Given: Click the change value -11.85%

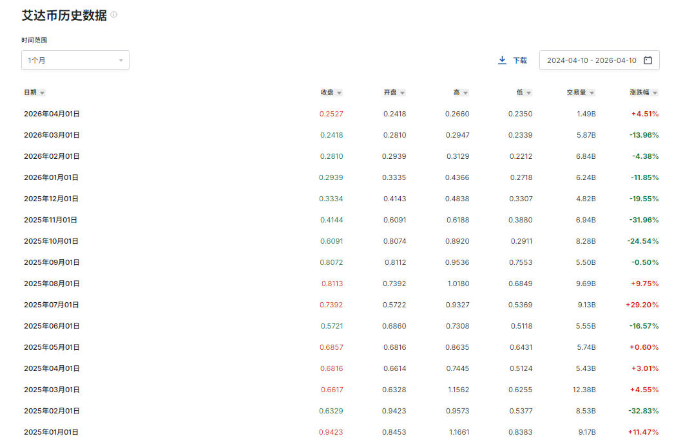Looking at the screenshot, I should pos(644,177).
